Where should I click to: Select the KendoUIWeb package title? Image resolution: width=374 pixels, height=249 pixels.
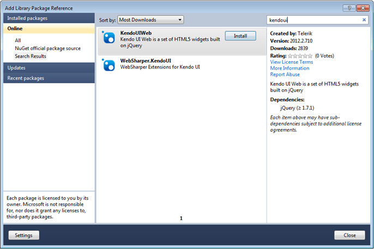point(136,33)
